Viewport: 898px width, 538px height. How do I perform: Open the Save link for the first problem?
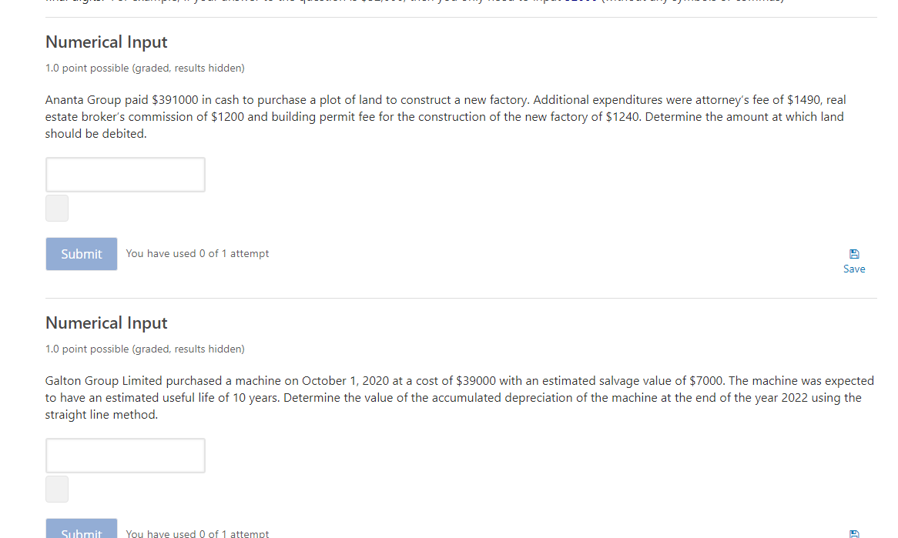pyautogui.click(x=854, y=260)
